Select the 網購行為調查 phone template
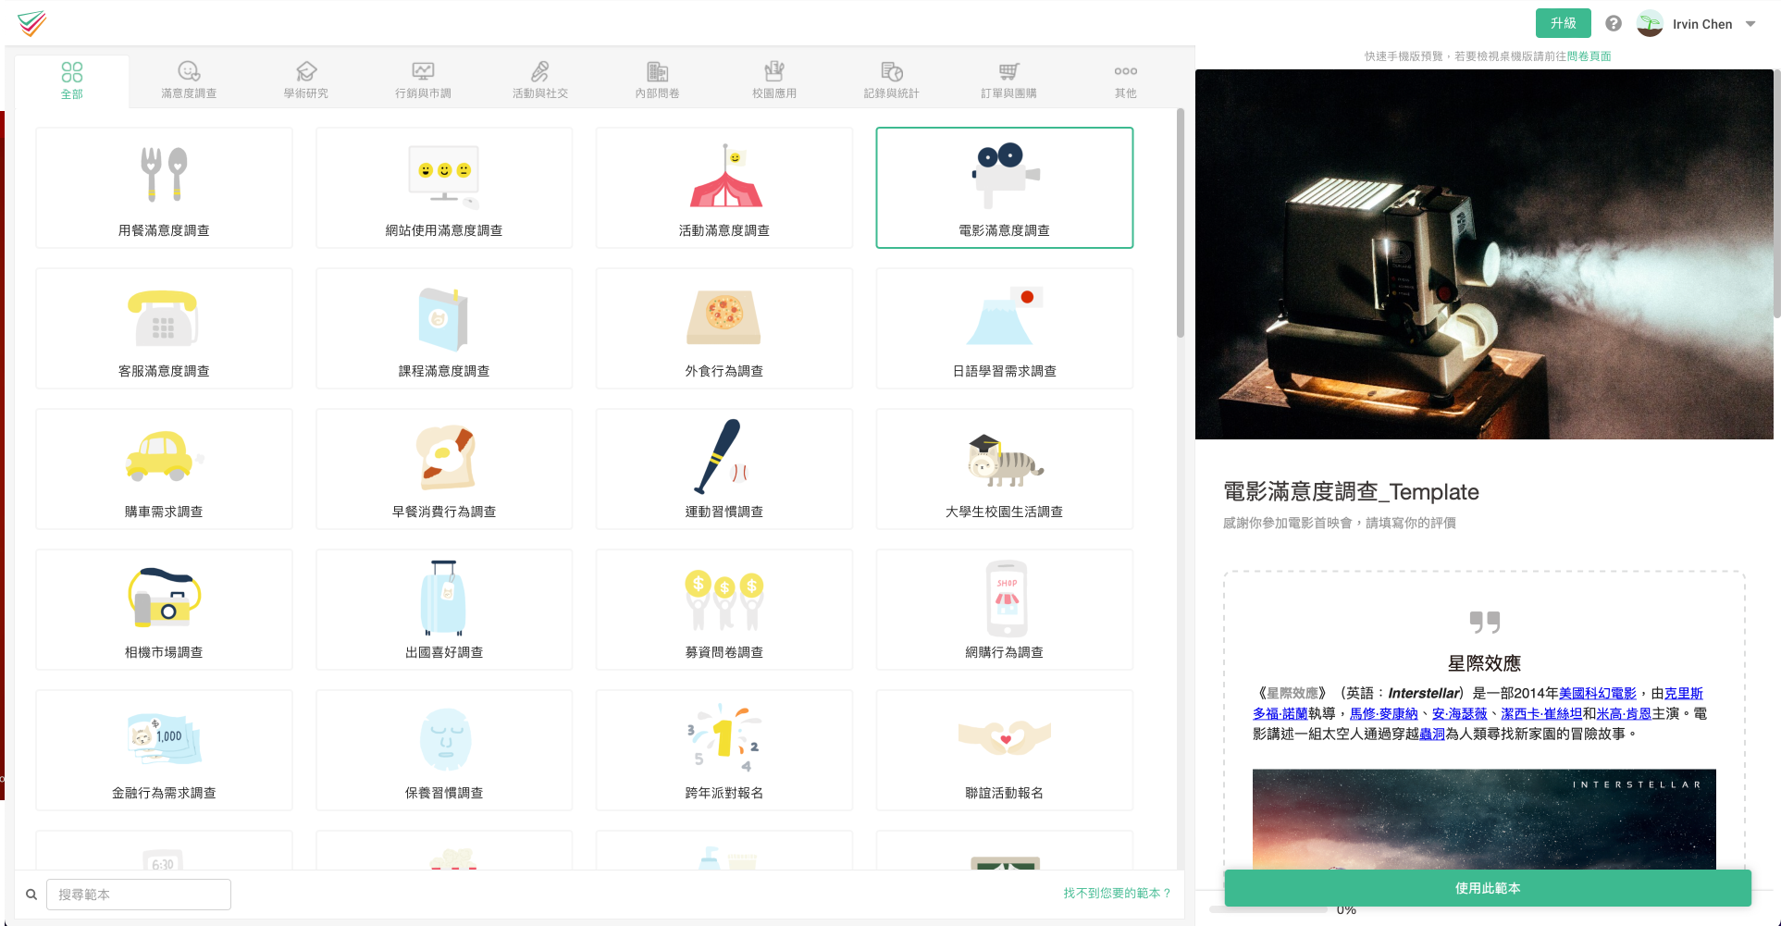 coord(1004,609)
